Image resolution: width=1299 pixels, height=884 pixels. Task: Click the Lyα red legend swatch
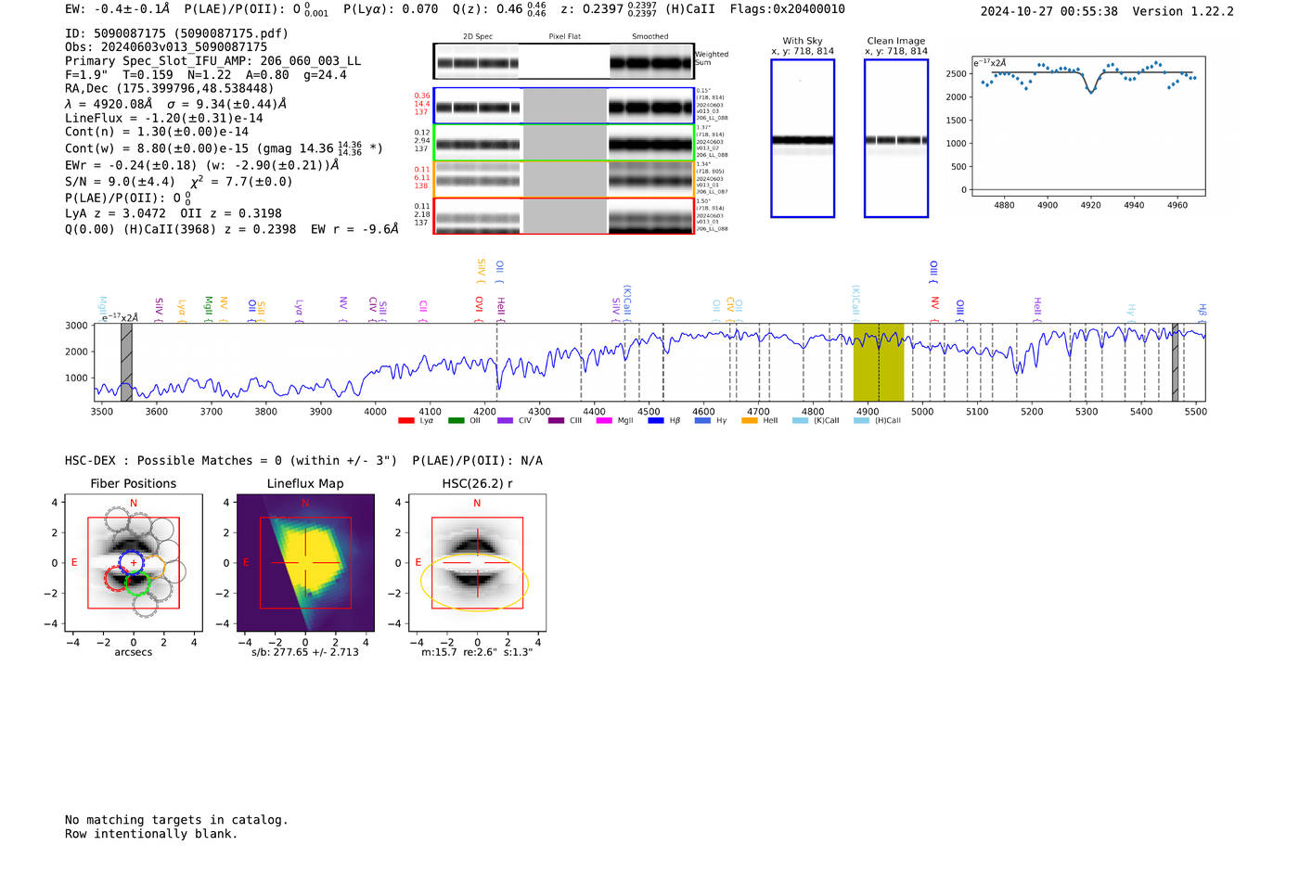click(x=405, y=420)
